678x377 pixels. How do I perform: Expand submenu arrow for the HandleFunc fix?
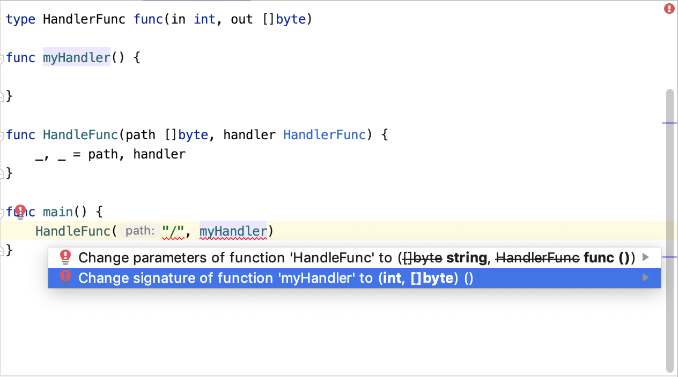click(645, 258)
